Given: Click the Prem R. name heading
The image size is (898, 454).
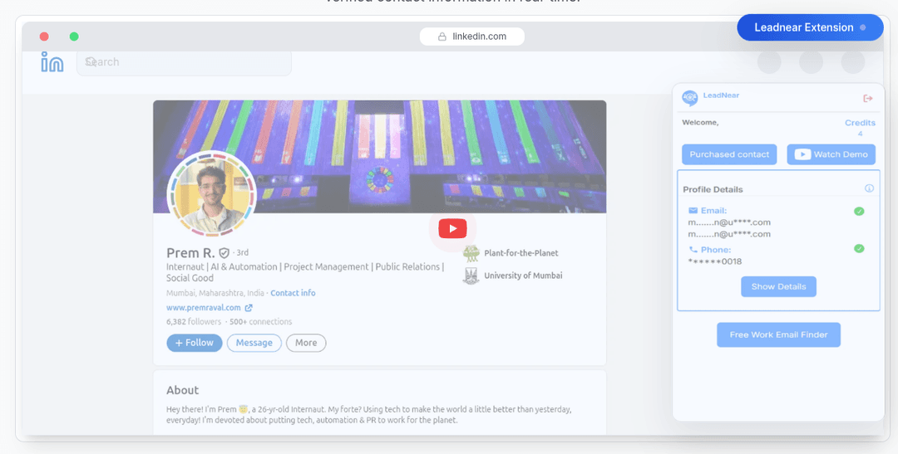Looking at the screenshot, I should pyautogui.click(x=190, y=253).
